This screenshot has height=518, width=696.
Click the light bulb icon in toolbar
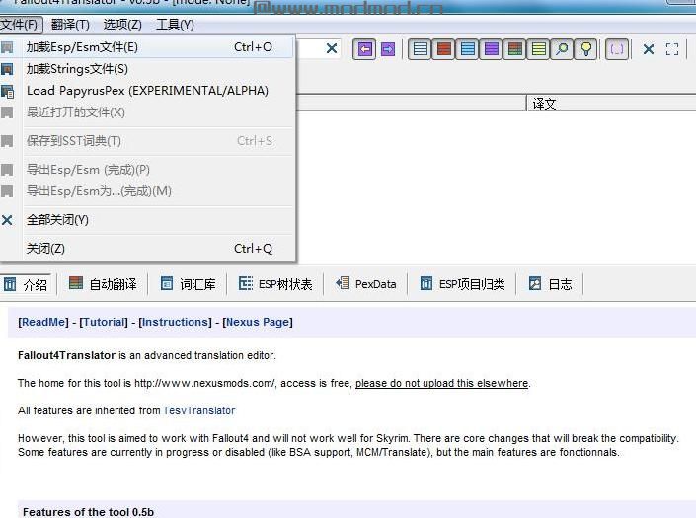click(x=585, y=49)
